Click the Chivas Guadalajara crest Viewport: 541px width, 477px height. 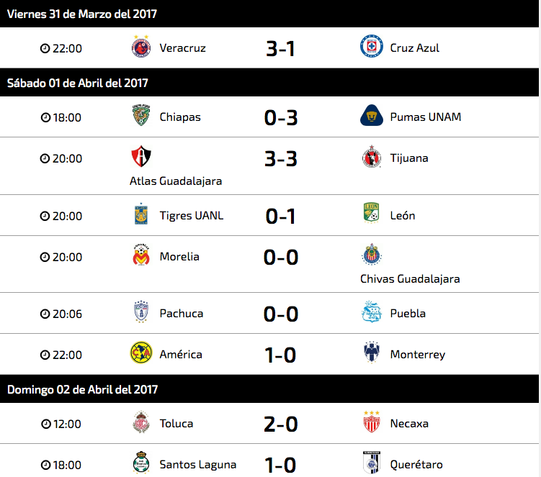(371, 255)
